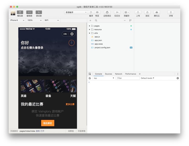The height and width of the screenshot is (146, 189).
Task: Open app.json file
Action: coord(98,40)
